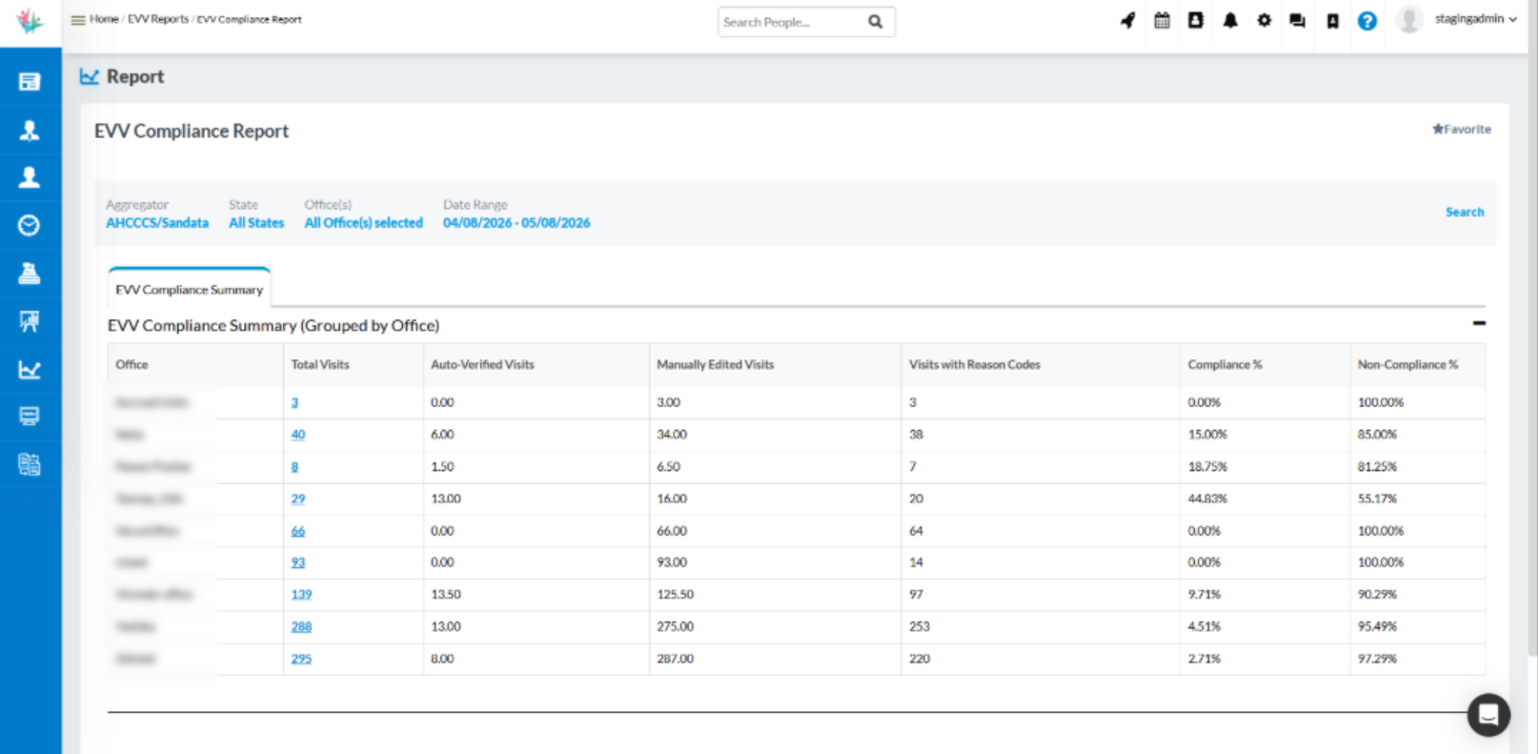This screenshot has height=754, width=1538.
Task: Open the hamburger menu beside Home breadcrumb
Action: (77, 19)
